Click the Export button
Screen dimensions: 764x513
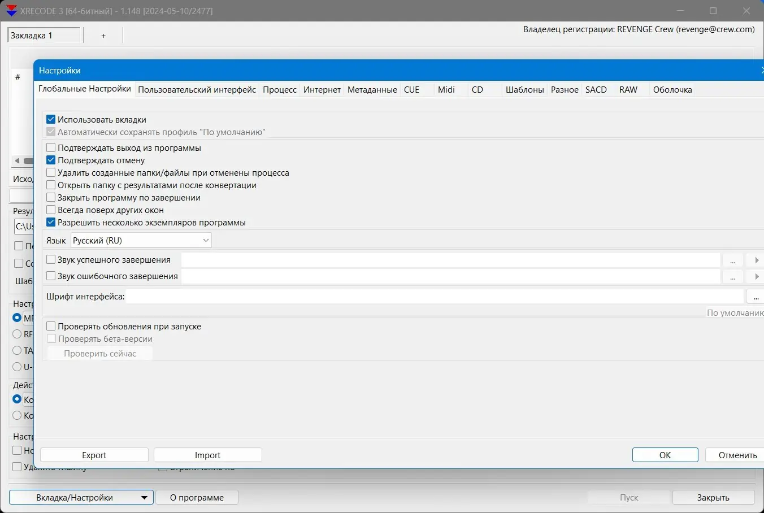94,455
